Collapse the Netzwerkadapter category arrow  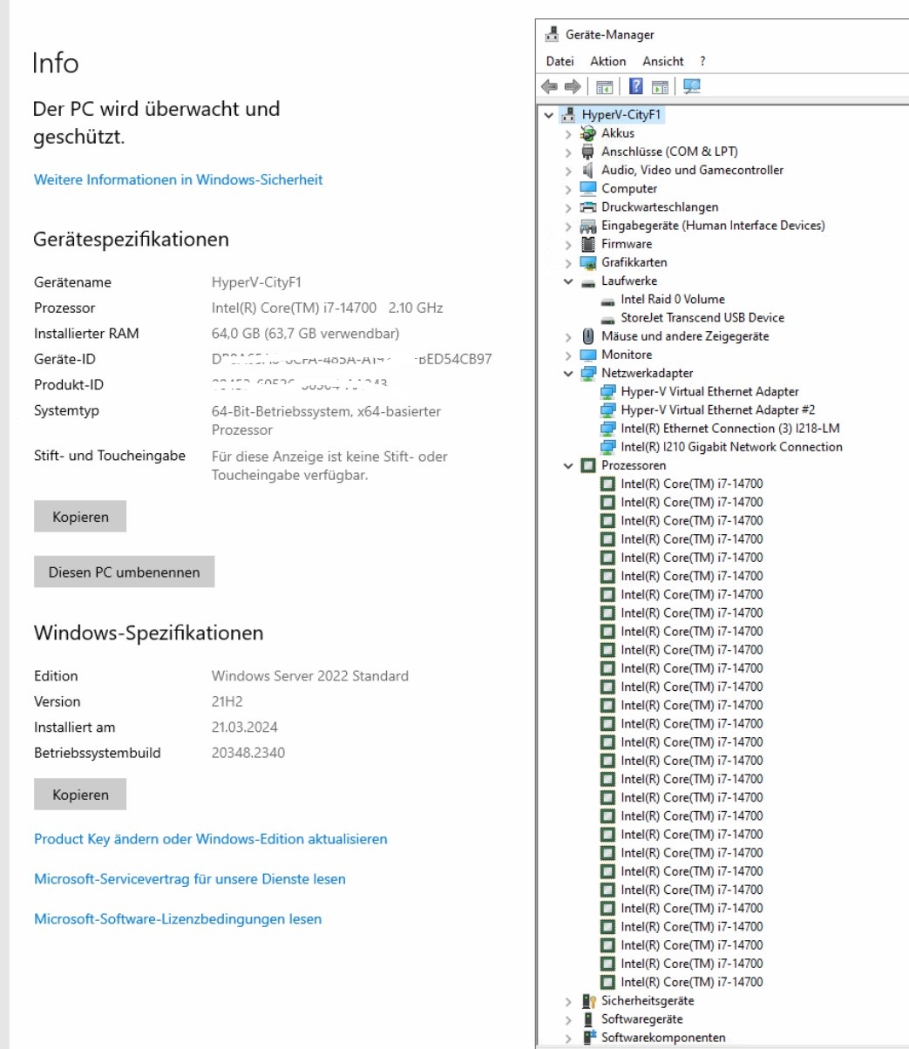(568, 373)
